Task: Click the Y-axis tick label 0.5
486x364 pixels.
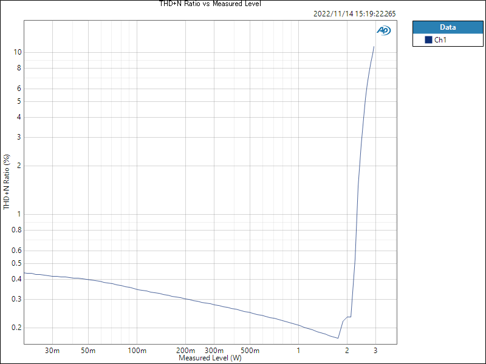Action: (x=17, y=263)
